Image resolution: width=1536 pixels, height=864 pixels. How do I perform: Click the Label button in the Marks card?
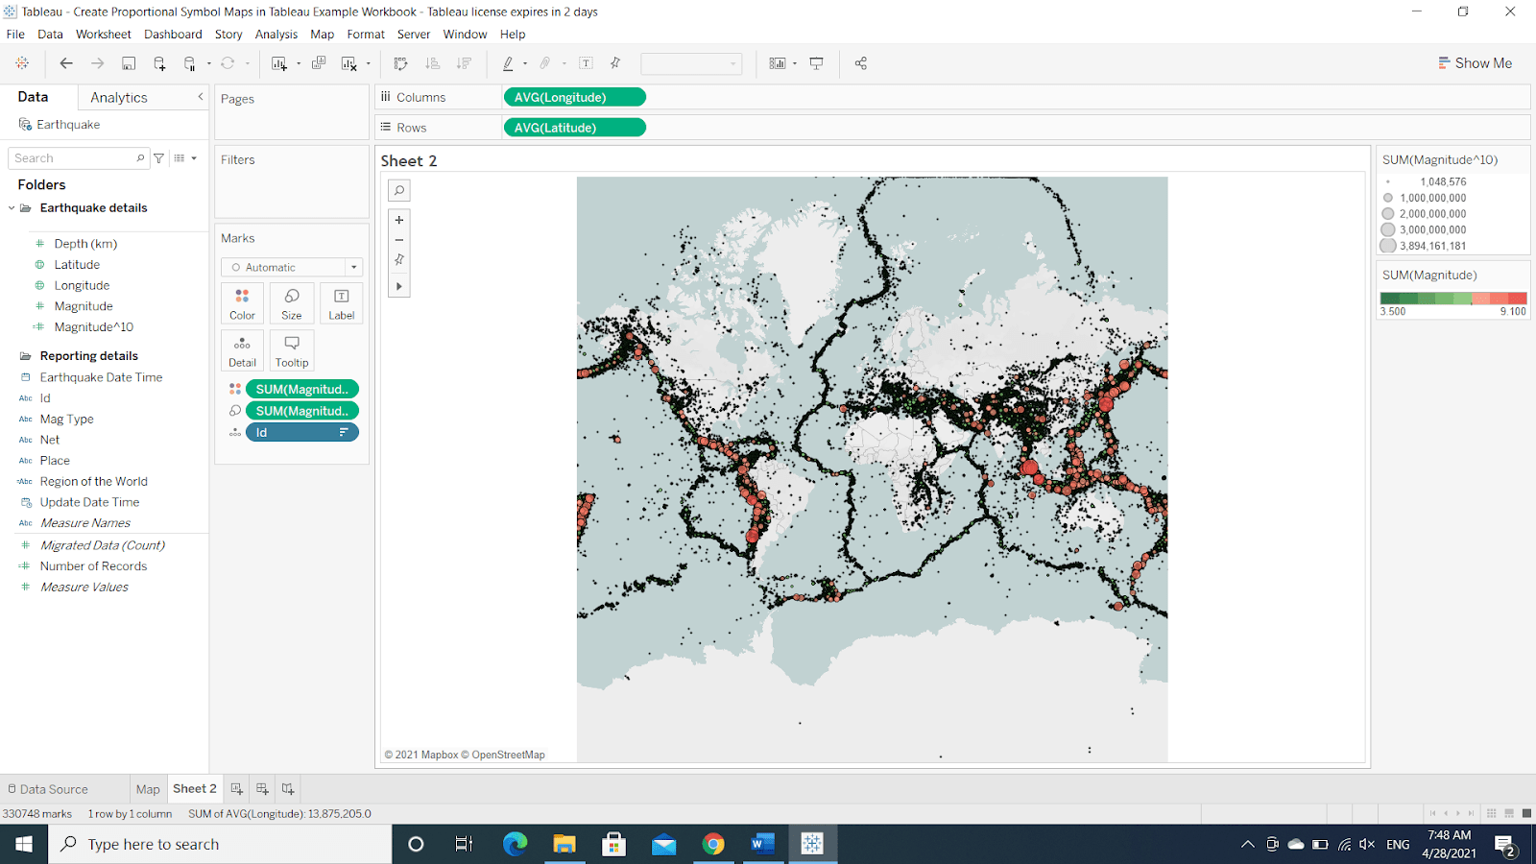(x=341, y=303)
